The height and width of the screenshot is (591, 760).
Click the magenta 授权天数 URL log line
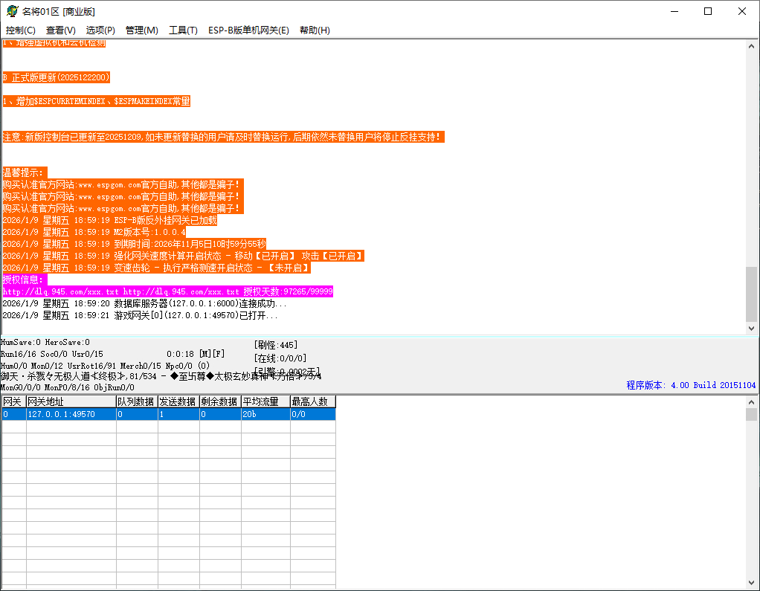(x=167, y=292)
